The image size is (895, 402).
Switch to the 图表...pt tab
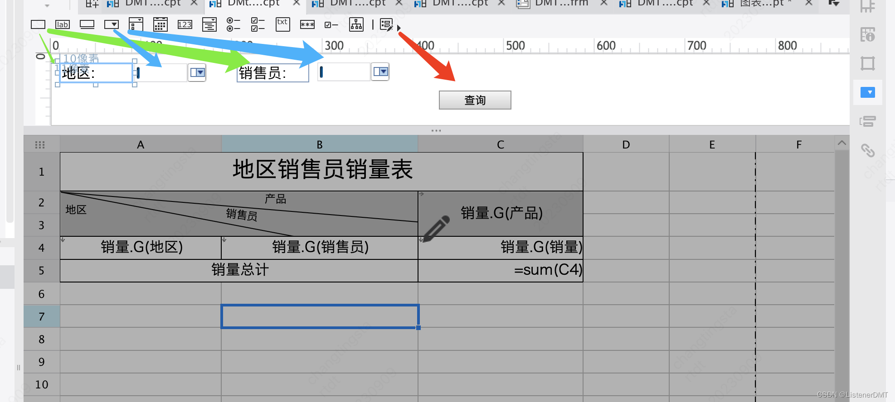[x=761, y=3]
